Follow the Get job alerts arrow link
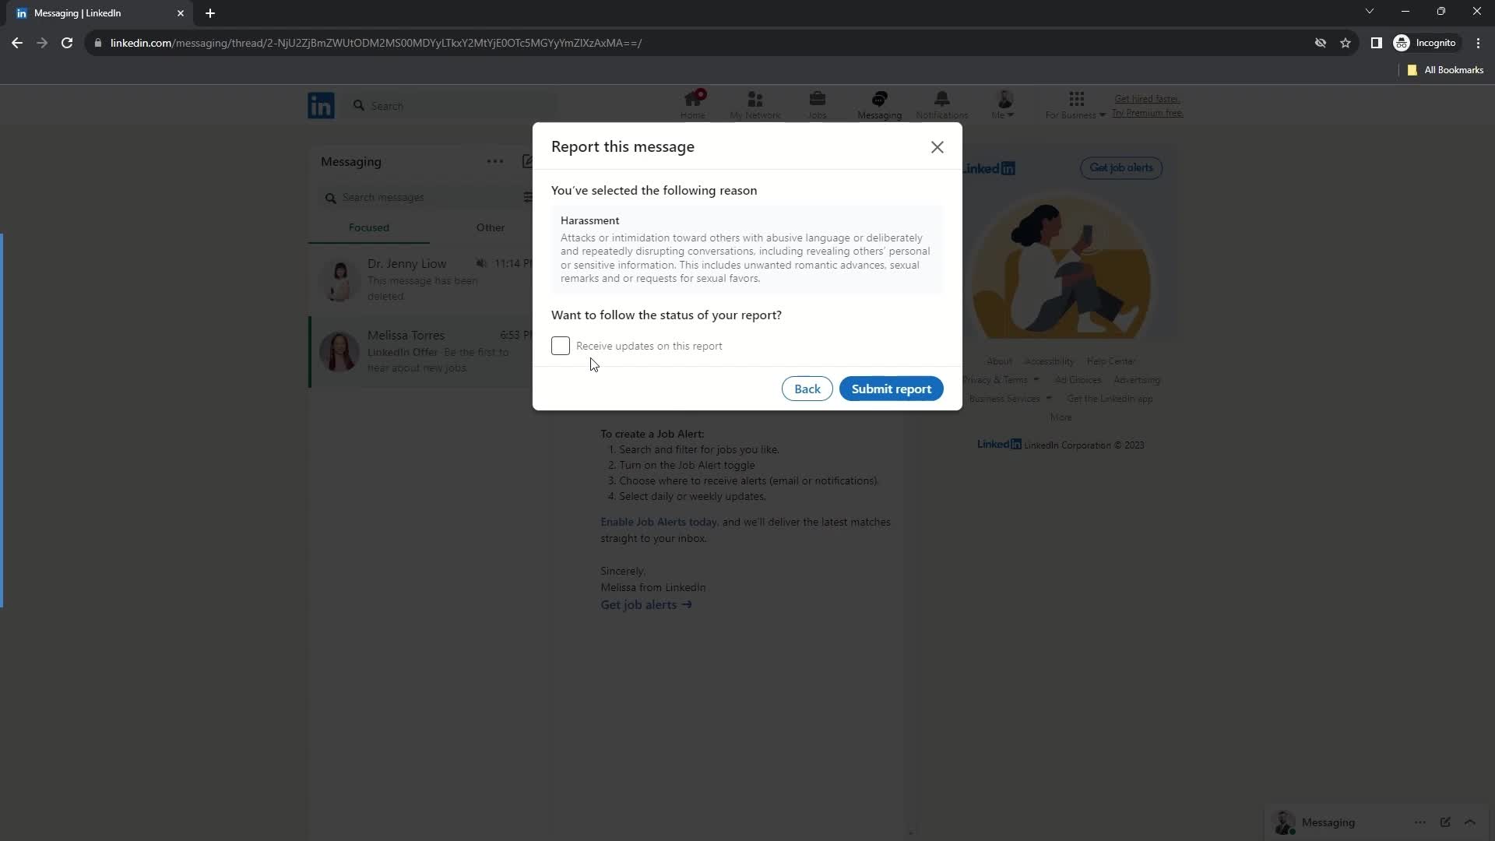The width and height of the screenshot is (1495, 841). pyautogui.click(x=645, y=605)
